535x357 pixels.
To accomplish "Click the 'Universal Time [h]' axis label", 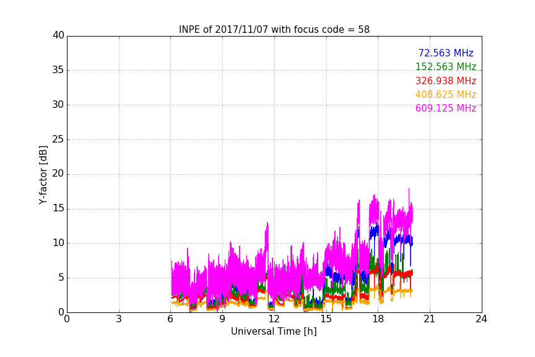I will 274,332.
